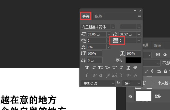Viewport: 170px width, 110px height.
Task: Open the black text color swatch
Action: 133,60
